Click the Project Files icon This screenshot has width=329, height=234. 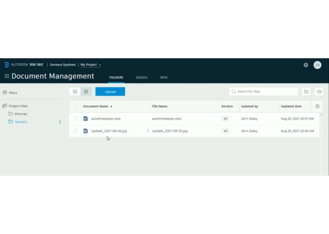[5, 106]
